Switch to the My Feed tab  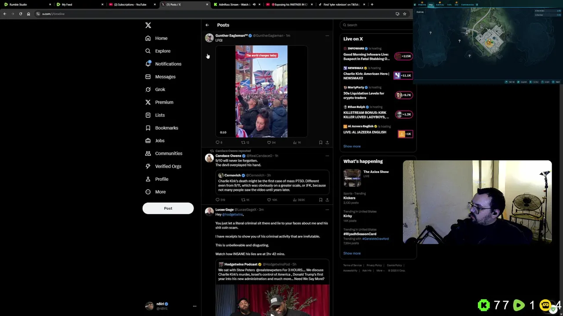tap(79, 4)
